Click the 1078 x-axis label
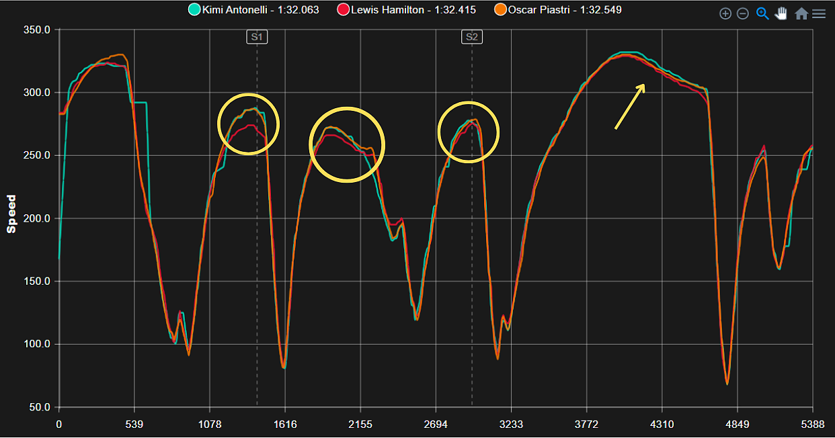The image size is (835, 438). click(210, 425)
